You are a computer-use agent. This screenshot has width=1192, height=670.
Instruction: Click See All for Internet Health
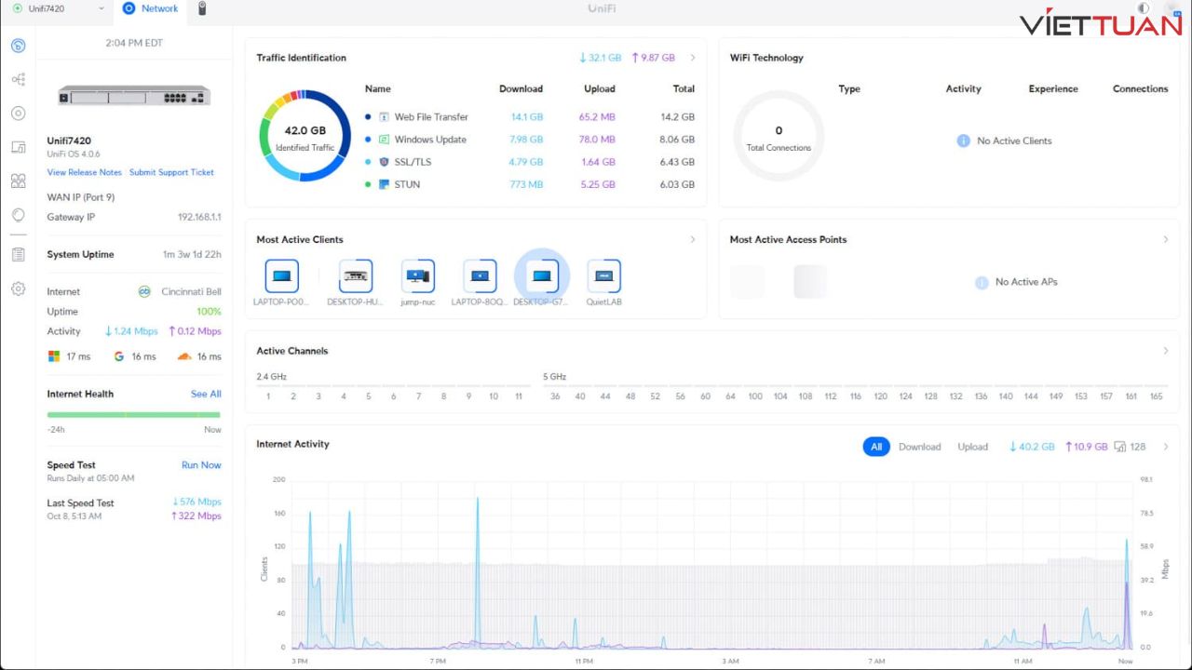[x=206, y=394]
